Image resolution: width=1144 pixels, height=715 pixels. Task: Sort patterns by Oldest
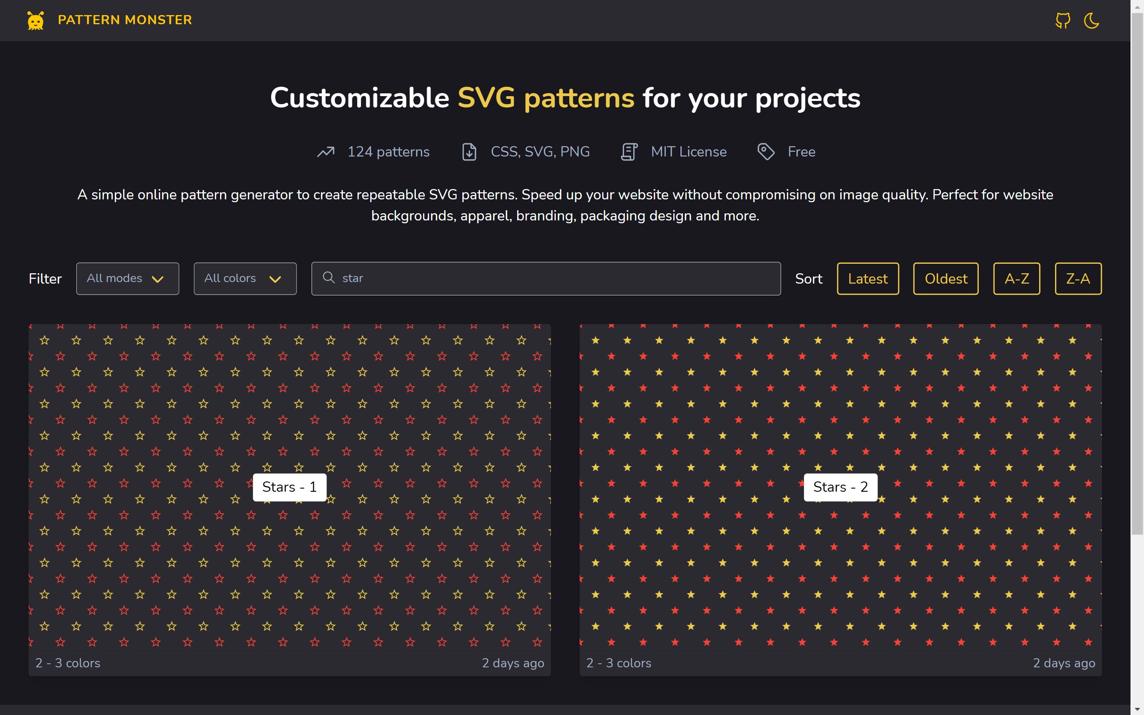coord(945,278)
